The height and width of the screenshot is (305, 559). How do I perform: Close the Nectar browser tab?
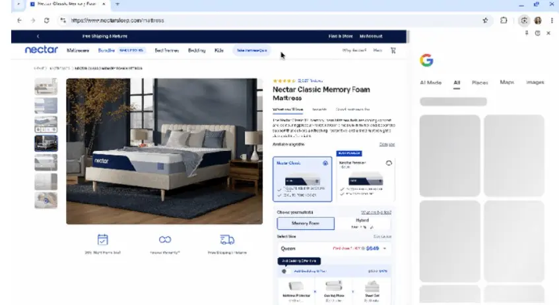coord(104,4)
